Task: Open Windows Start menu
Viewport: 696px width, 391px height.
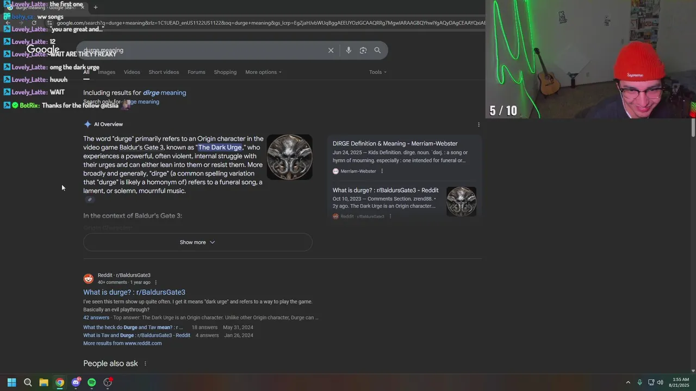Action: point(11,382)
